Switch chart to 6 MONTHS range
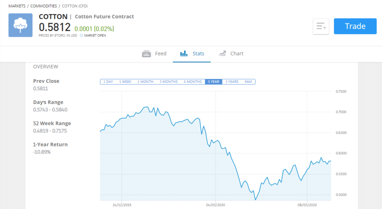Image resolution: width=382 pixels, height=209 pixels. [x=193, y=81]
